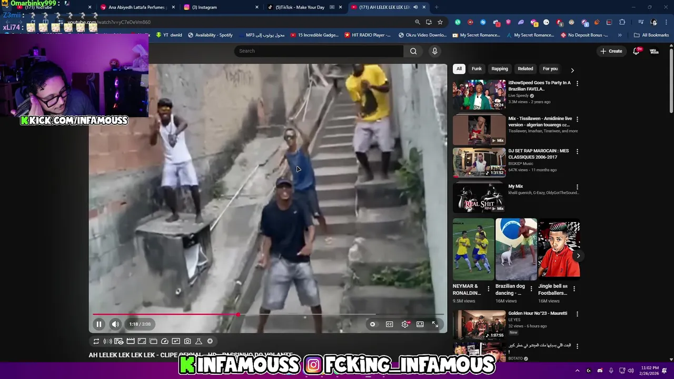Open Chrome media controls icon

click(x=640, y=22)
